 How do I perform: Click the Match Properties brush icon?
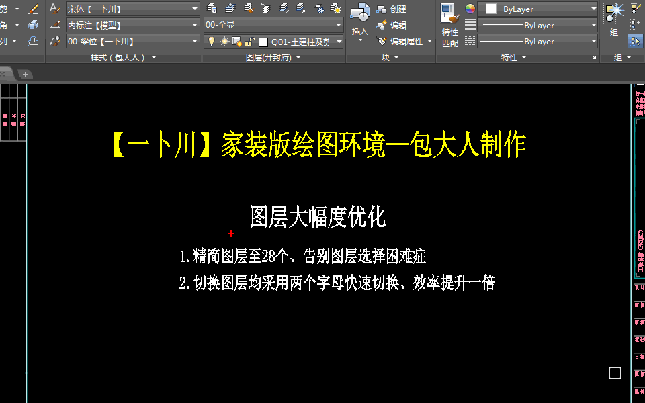pyautogui.click(x=449, y=13)
